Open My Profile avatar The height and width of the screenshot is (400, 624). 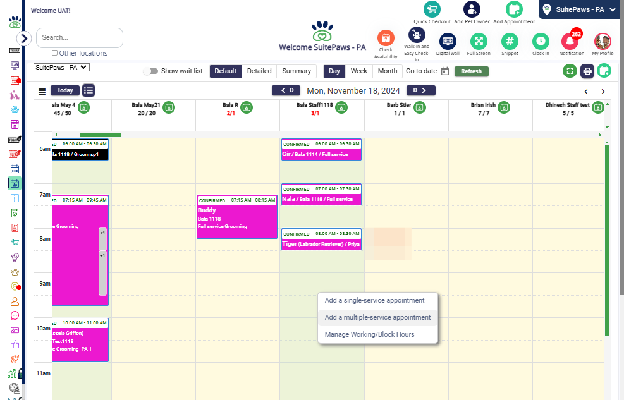(603, 41)
